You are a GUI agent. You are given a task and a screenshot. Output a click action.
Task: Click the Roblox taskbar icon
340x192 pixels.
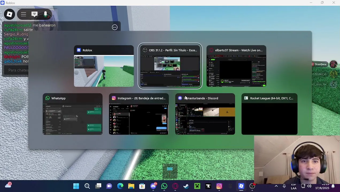(x=241, y=186)
